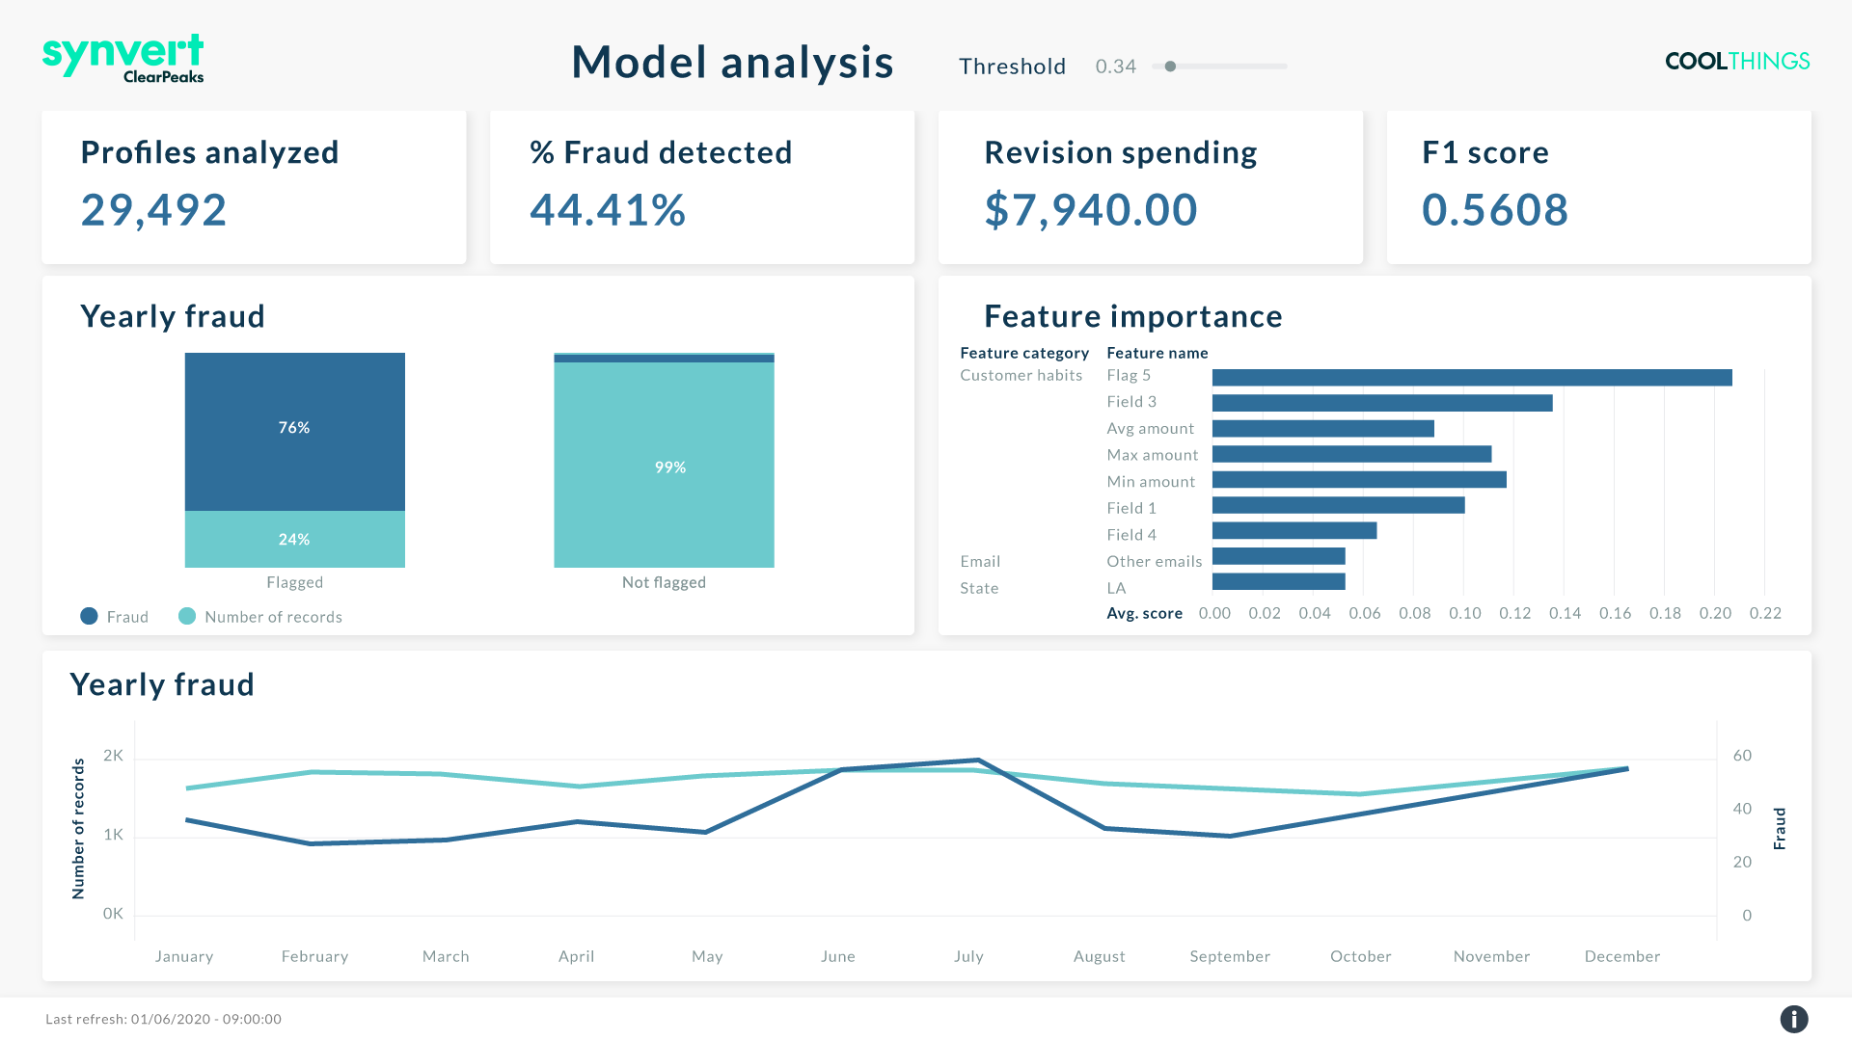The height and width of the screenshot is (1041, 1852).
Task: Click the Number of records legend dot
Action: [187, 616]
